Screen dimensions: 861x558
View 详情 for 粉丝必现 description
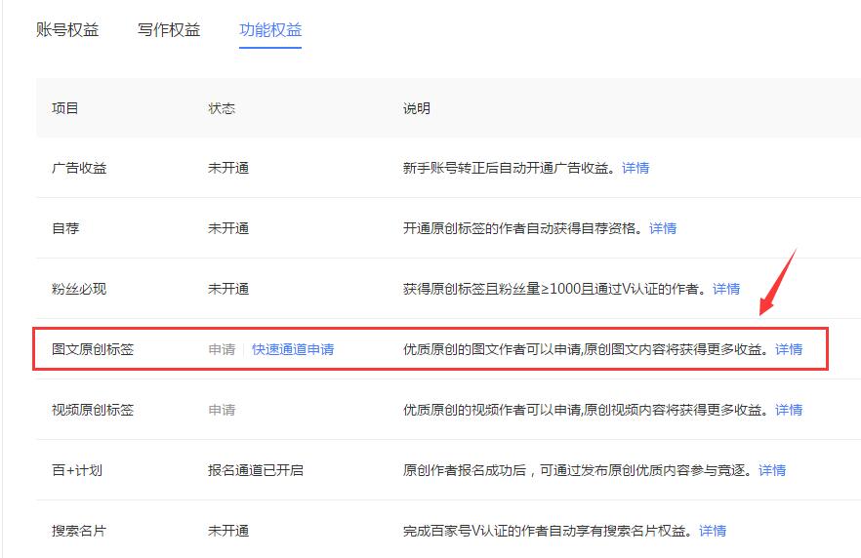[726, 289]
